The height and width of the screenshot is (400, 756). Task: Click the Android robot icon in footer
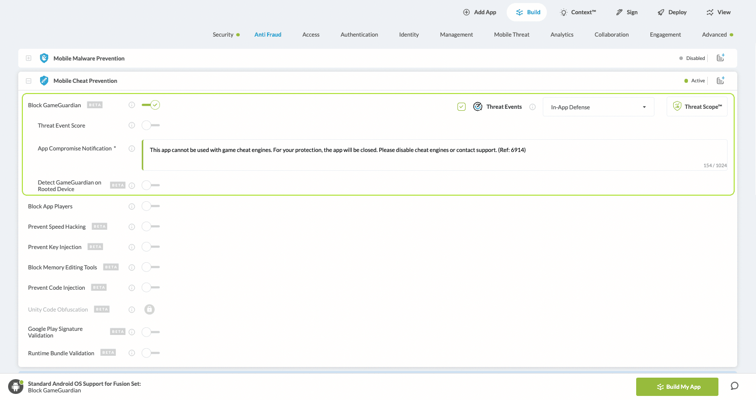(16, 386)
